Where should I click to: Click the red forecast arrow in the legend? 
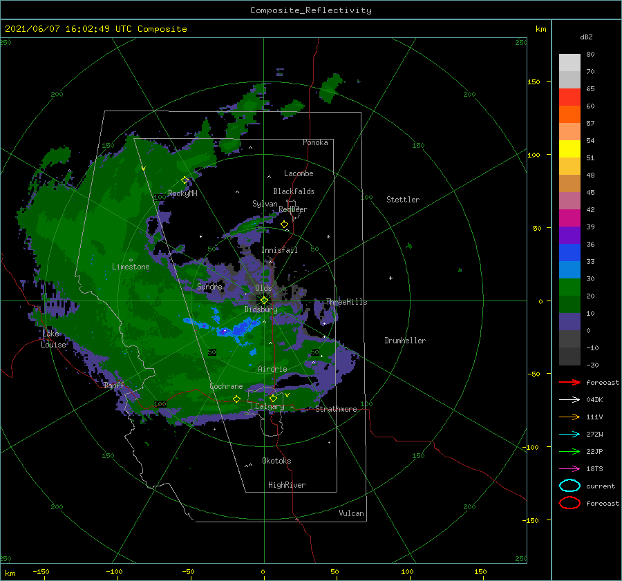(569, 382)
